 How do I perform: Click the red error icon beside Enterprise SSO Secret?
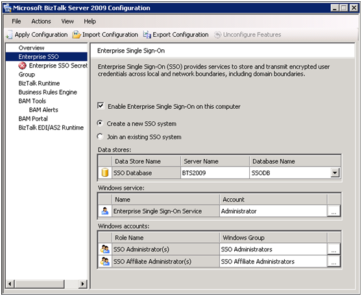click(x=22, y=65)
